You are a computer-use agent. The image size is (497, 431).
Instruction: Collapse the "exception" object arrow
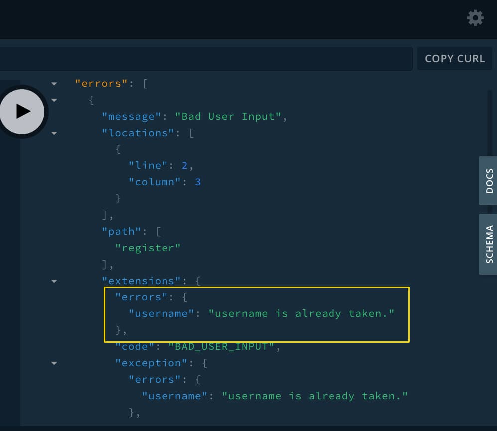point(54,363)
